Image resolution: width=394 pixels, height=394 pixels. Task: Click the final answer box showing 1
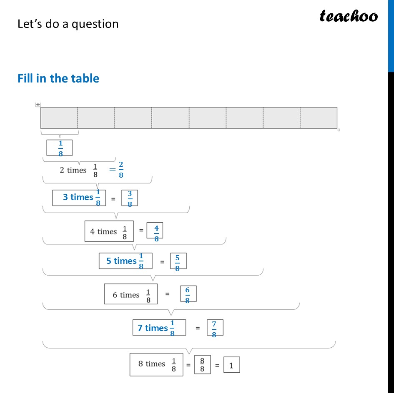(232, 364)
